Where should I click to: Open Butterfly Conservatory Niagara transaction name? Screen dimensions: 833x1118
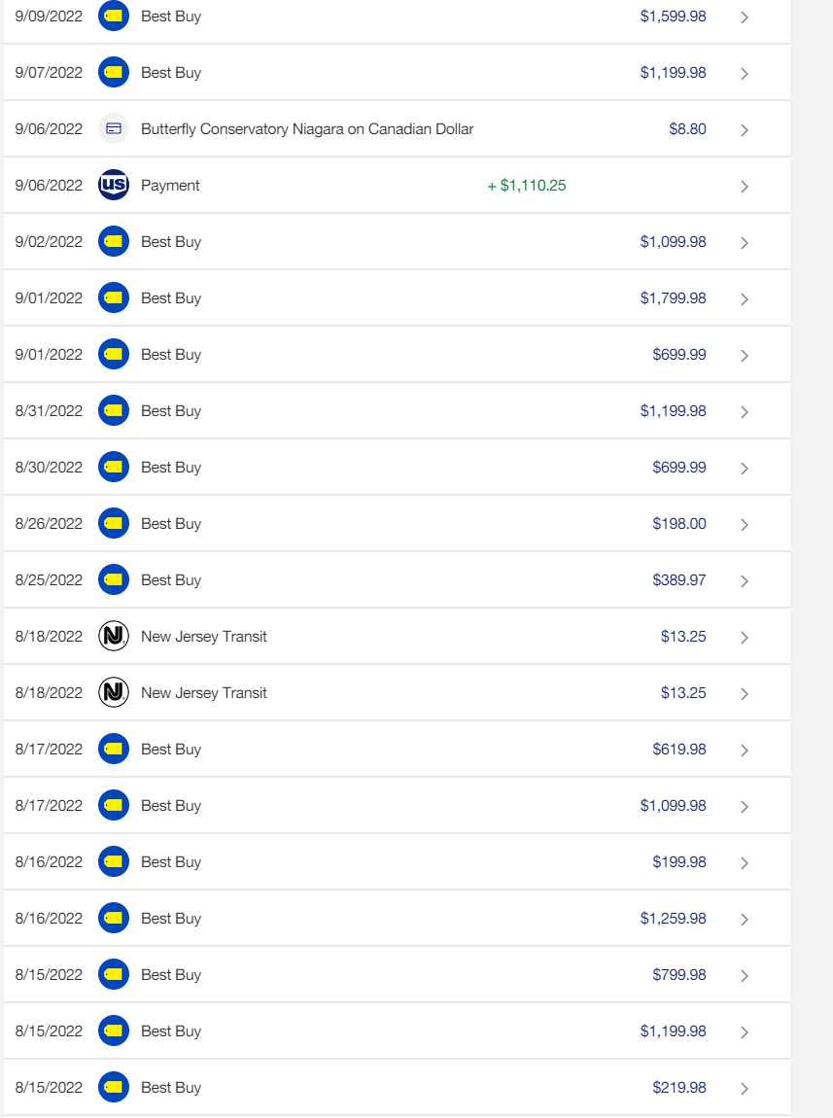point(307,129)
